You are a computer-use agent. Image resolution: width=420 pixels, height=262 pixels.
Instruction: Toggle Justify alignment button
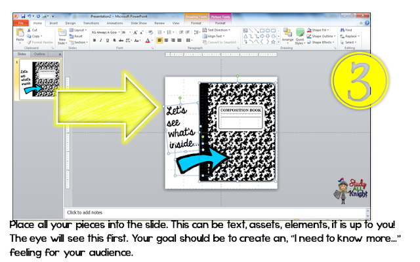[179, 41]
